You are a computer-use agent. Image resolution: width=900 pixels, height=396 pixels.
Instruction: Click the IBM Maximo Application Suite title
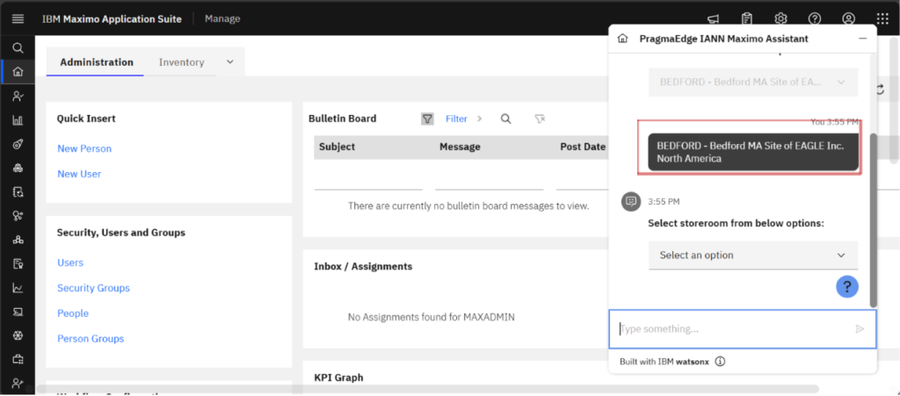click(x=112, y=19)
